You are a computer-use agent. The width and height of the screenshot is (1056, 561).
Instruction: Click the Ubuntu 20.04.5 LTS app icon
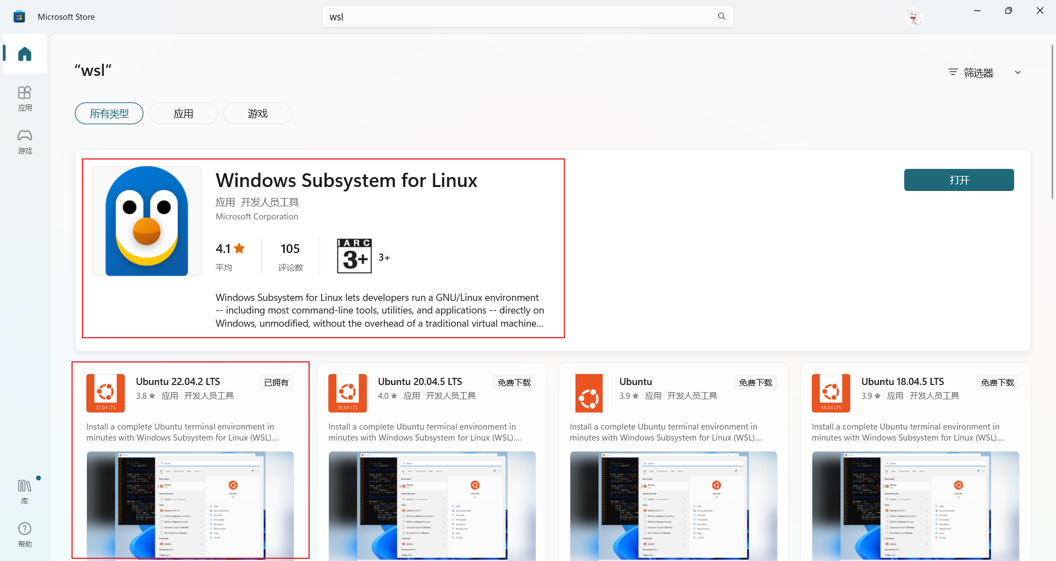point(348,393)
